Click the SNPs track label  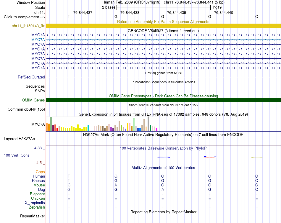40,91
